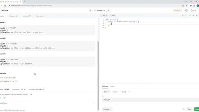Open browser extensions puzzle icon
This screenshot has width=199, height=112.
tap(191, 6)
